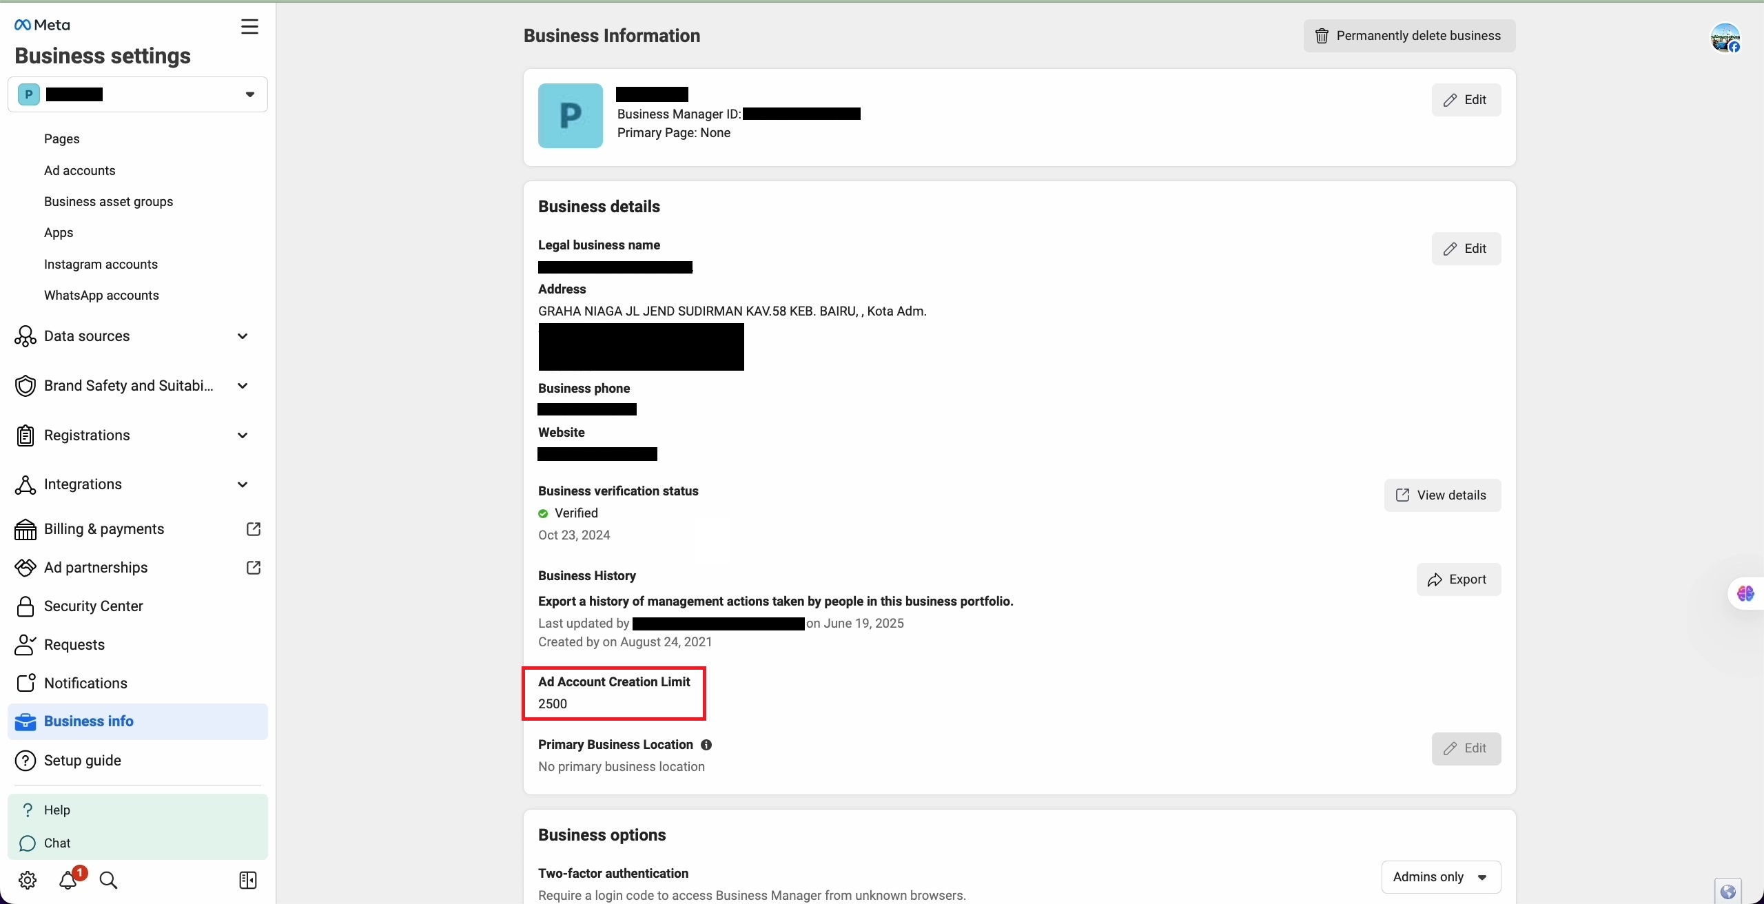View details of business verification

[x=1442, y=495]
